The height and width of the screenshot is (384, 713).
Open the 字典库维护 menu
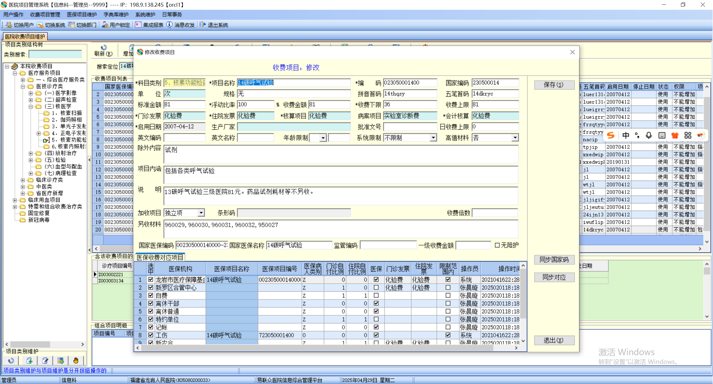(x=116, y=14)
